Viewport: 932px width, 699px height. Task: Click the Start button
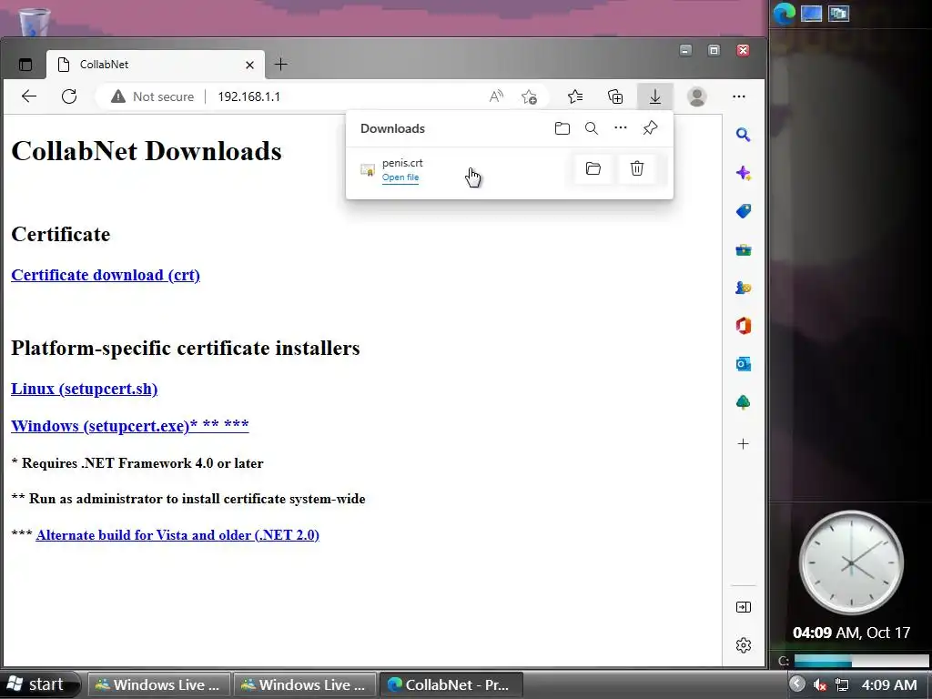tap(39, 684)
